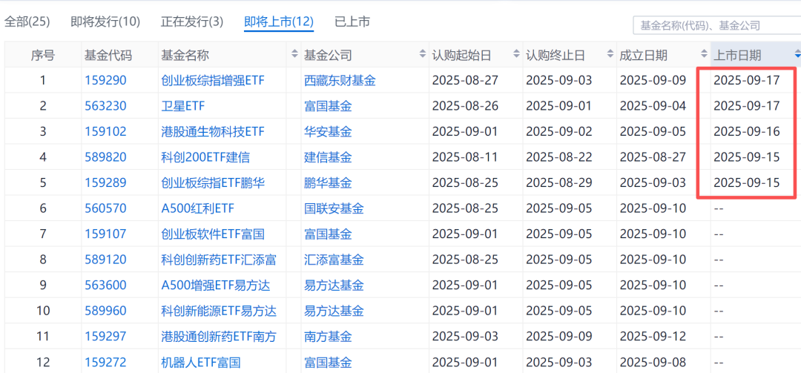The height and width of the screenshot is (373, 801).
Task: Sort by 认购终止日 column arrows
Action: pos(610,55)
